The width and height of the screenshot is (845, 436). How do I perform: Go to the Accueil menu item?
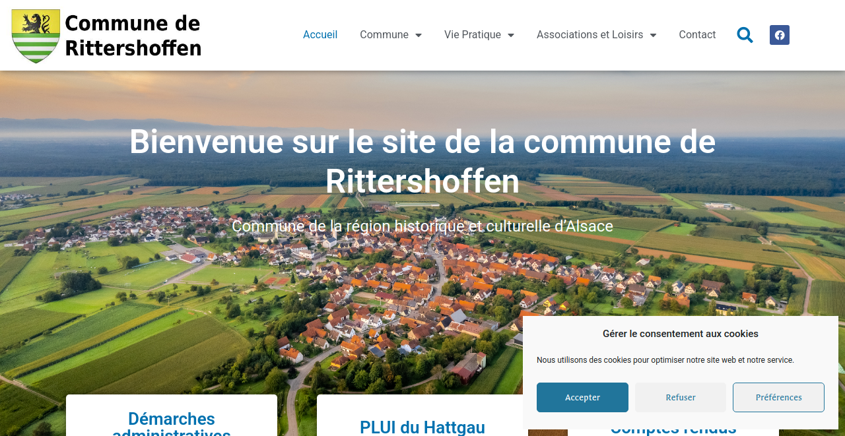point(320,35)
